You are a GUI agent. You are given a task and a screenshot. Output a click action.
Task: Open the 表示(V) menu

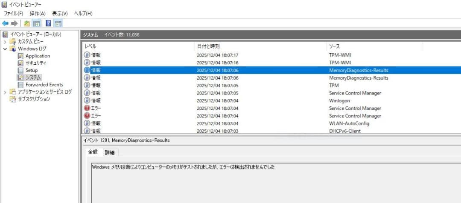pos(60,14)
